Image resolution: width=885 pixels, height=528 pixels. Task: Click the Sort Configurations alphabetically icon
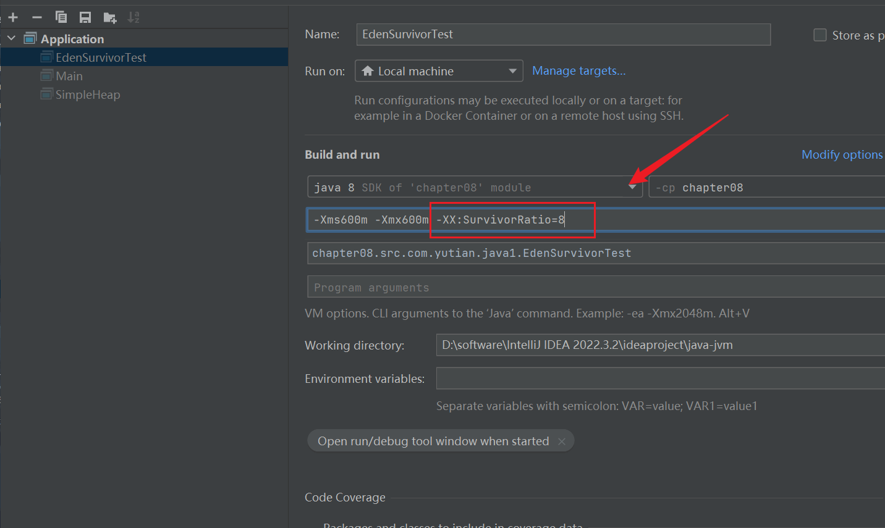coord(133,17)
